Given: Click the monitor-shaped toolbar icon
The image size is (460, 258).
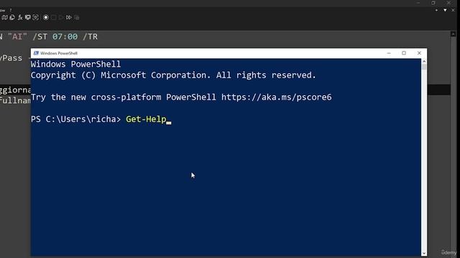Looking at the screenshot, I should (27, 17).
